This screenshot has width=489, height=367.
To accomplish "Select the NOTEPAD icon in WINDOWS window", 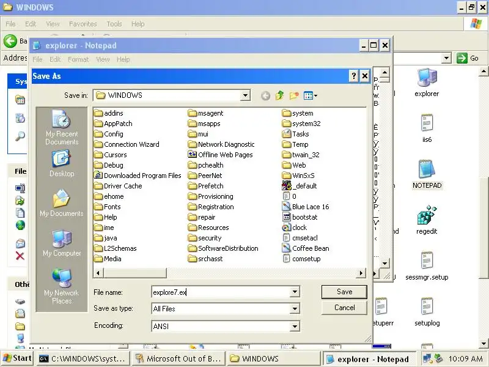I will click(427, 174).
